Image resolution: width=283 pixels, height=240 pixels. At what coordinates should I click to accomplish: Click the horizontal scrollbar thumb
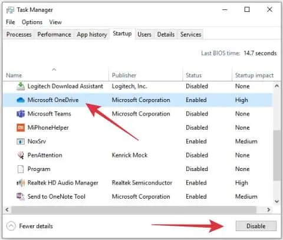(x=134, y=210)
